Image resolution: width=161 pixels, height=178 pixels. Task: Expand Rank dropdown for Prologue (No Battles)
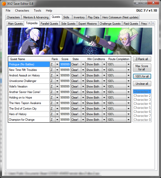click(57, 64)
